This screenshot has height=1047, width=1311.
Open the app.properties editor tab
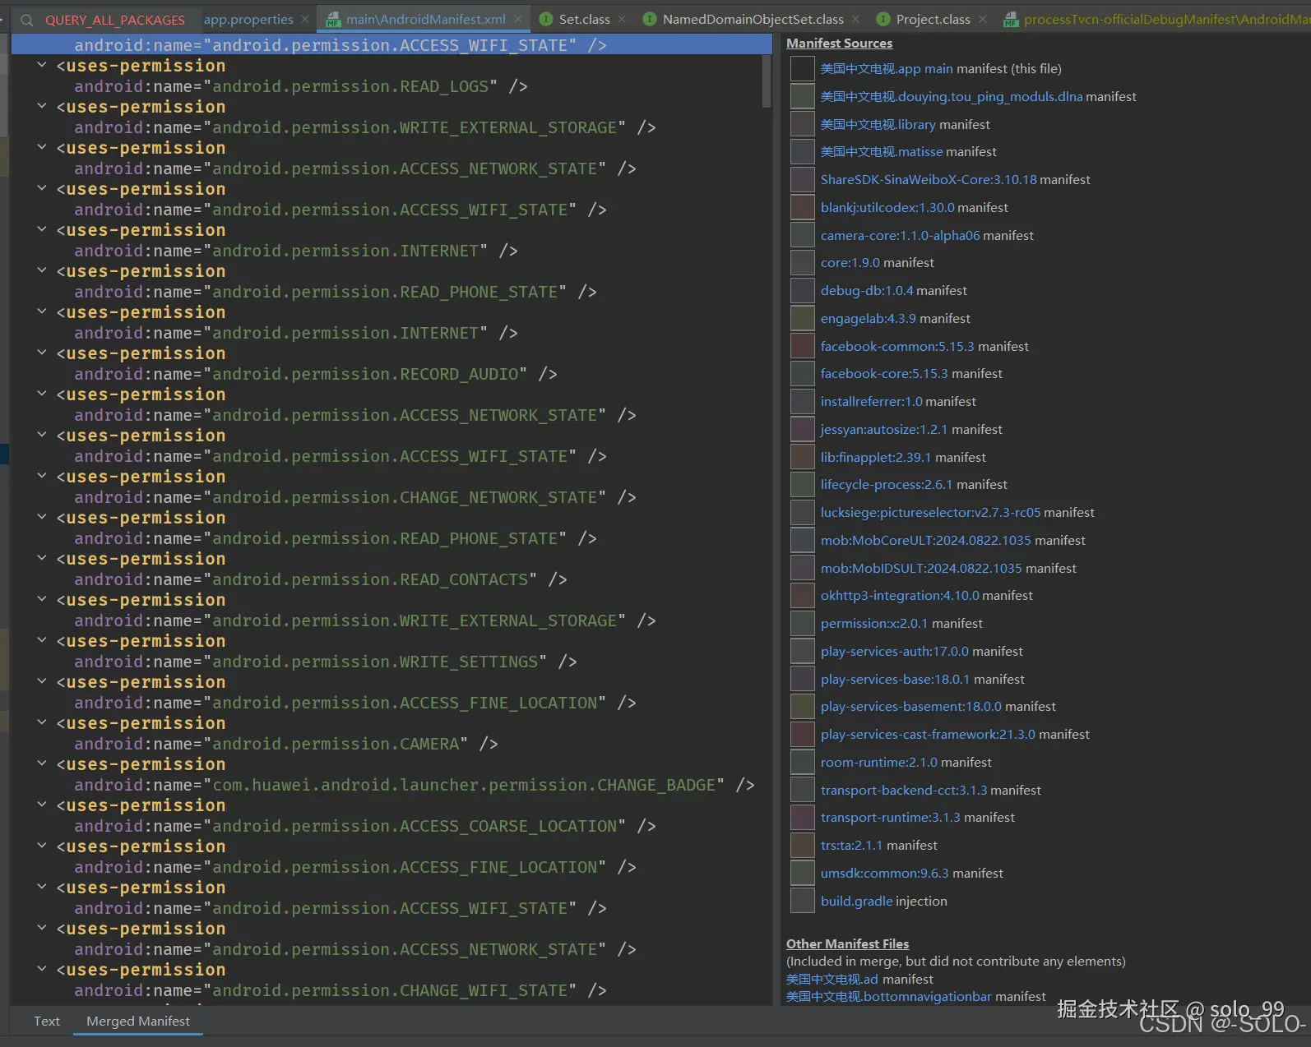248,19
